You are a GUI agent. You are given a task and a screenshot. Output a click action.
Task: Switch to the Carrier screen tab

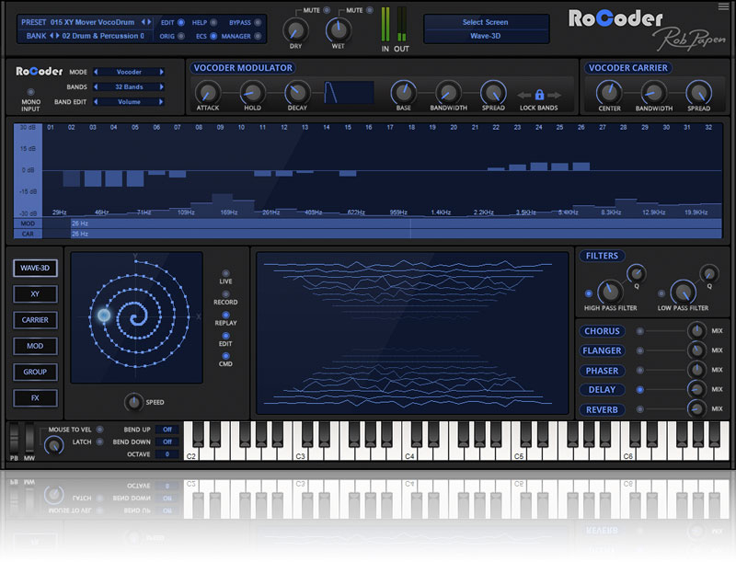coord(36,320)
